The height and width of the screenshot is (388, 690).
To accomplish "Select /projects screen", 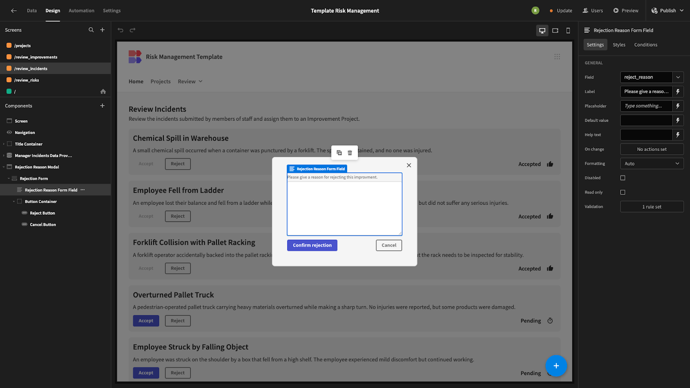I will coord(55,46).
